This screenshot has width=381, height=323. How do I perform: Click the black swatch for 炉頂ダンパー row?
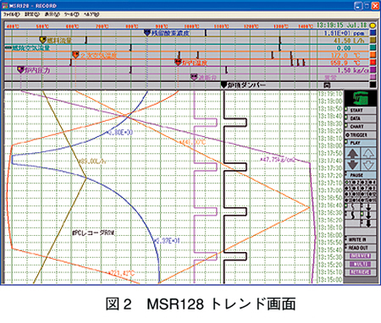(373, 85)
